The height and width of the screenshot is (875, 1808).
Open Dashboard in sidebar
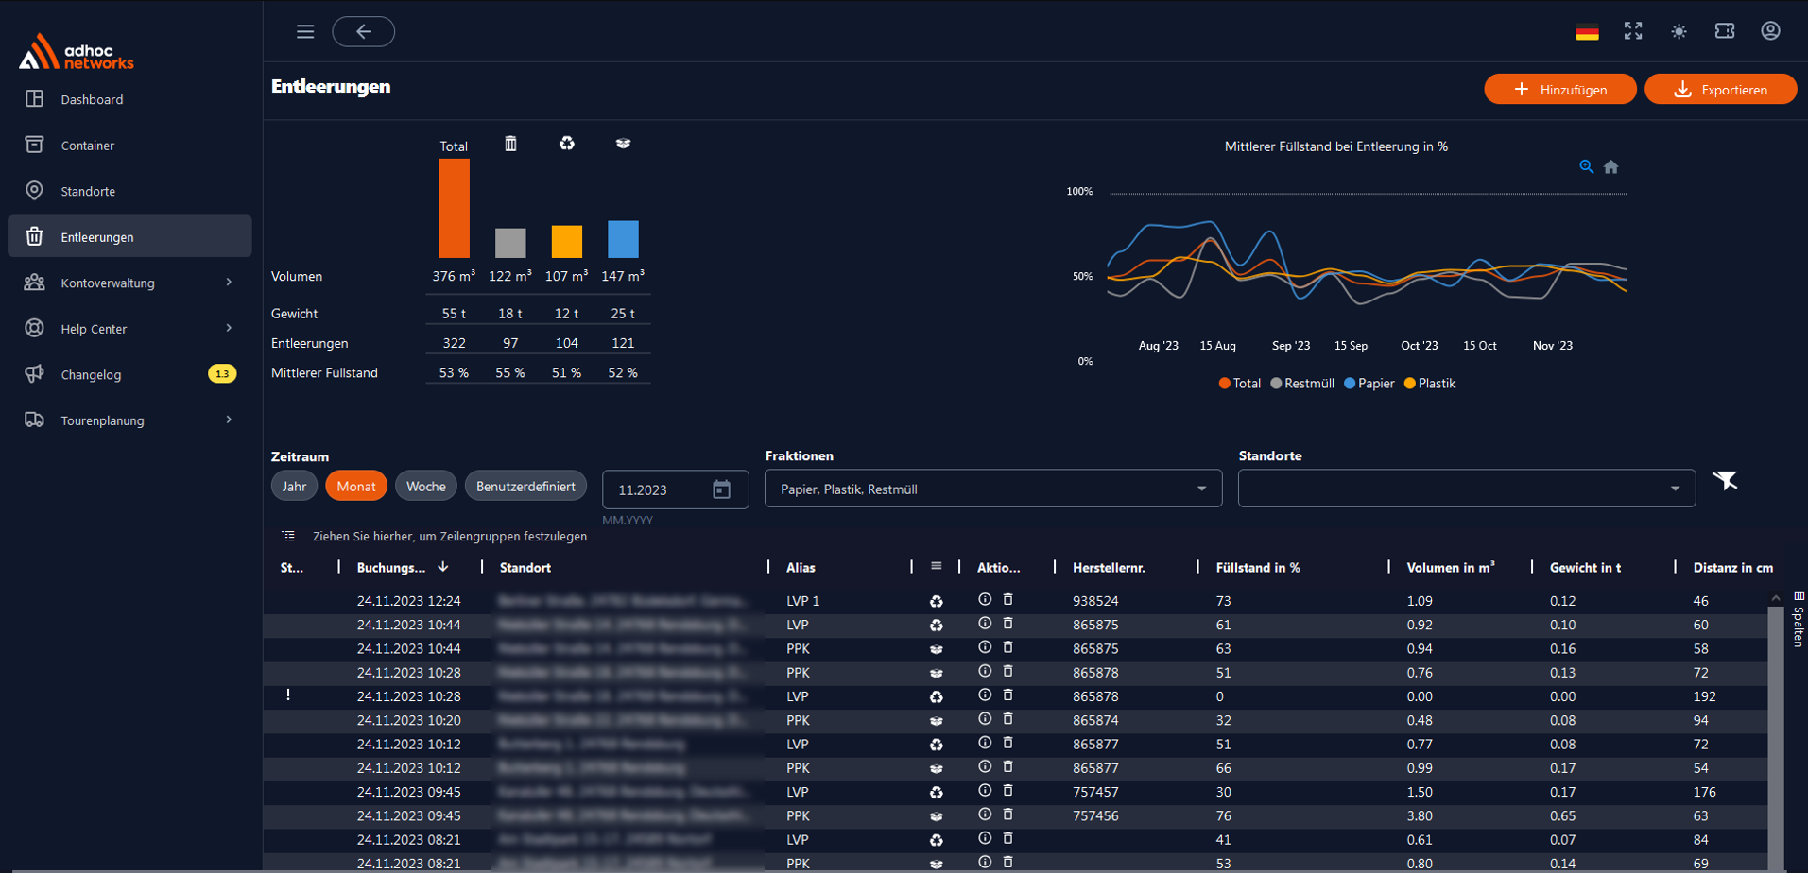[x=129, y=99]
